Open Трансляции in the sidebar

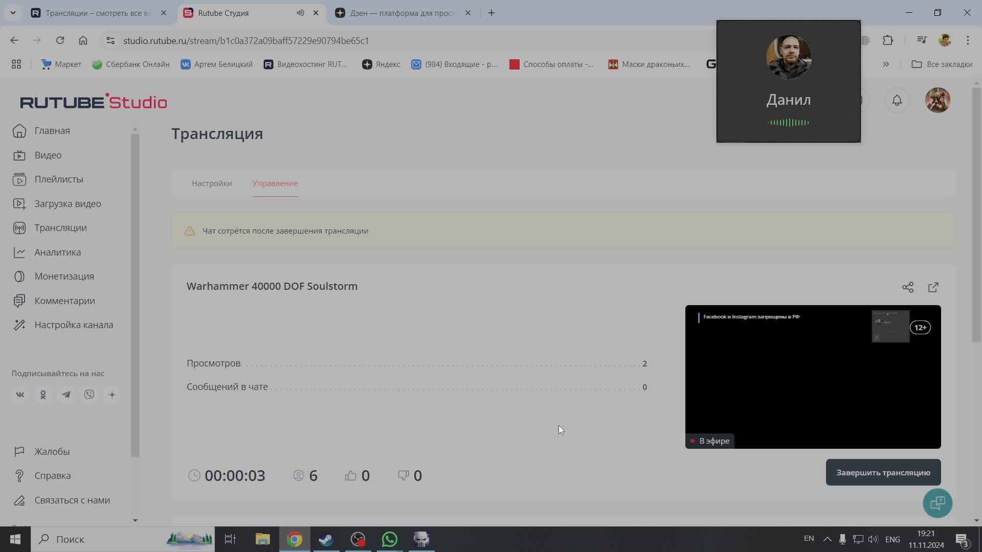point(60,228)
